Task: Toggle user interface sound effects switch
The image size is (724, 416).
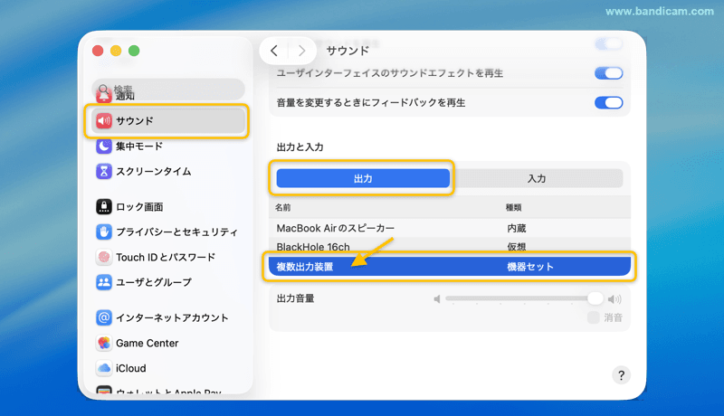Action: (608, 73)
